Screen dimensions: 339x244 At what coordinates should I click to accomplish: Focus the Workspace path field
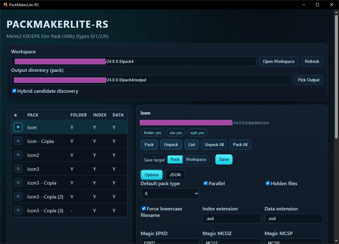134,62
